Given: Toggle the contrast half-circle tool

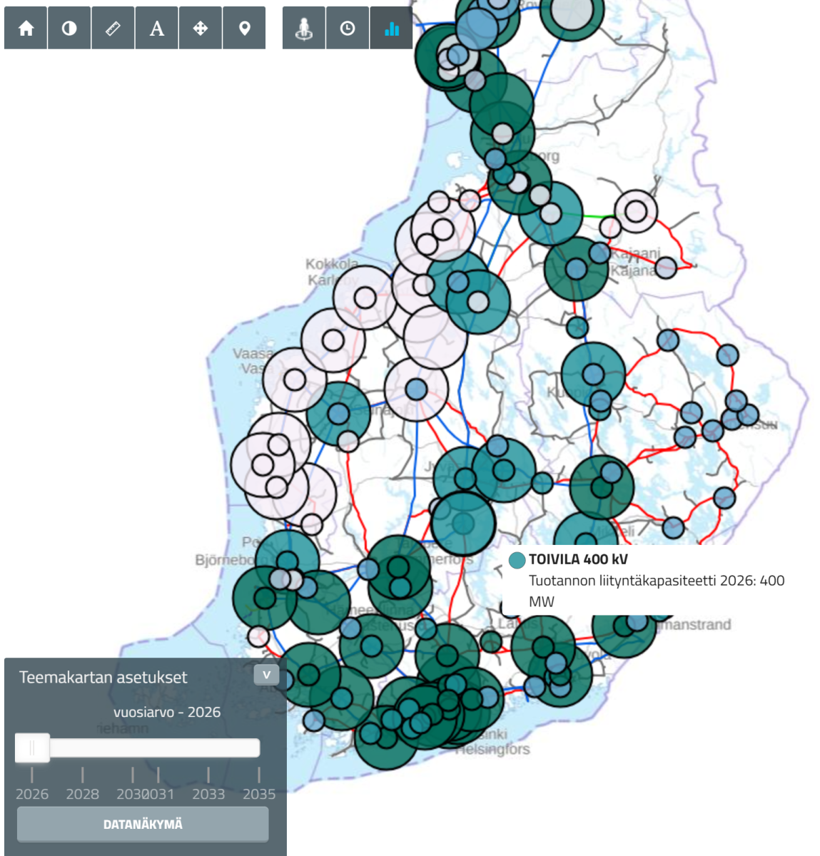Looking at the screenshot, I should pyautogui.click(x=69, y=29).
